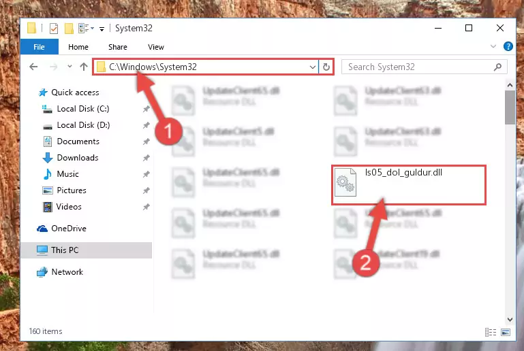
Task: Click the Properties icon in quick access toolbar
Action: pos(53,29)
